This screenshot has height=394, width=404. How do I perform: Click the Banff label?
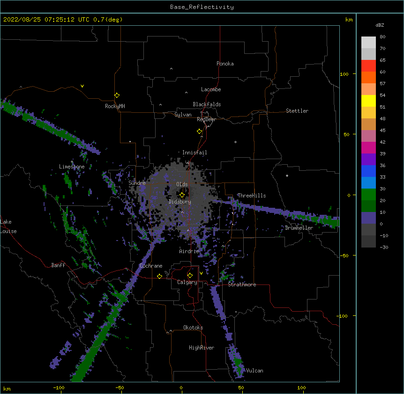[58, 265]
